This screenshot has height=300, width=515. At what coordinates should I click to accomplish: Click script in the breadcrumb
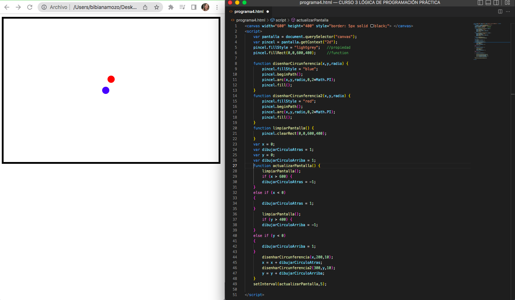click(x=281, y=20)
